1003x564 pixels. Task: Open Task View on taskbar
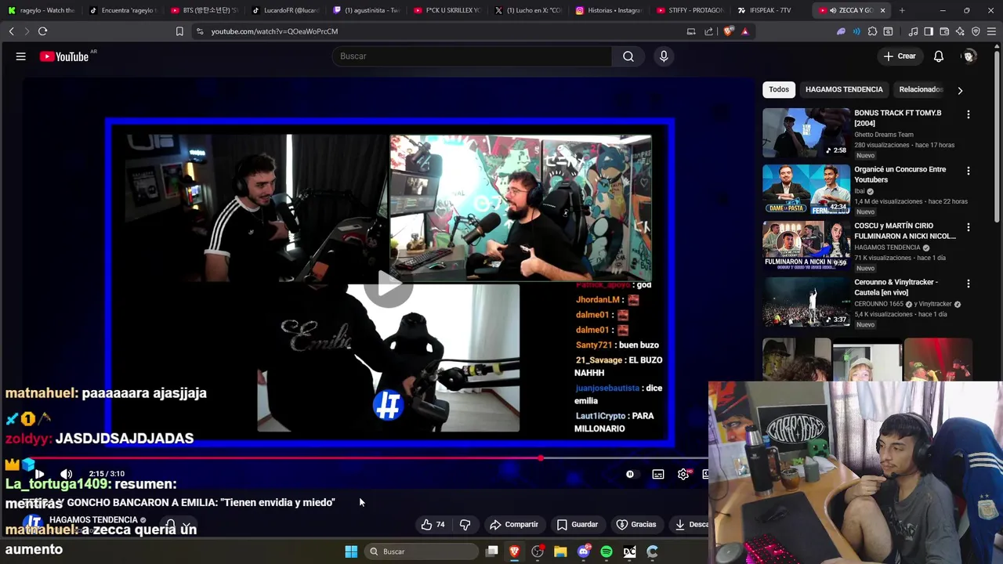coord(492,551)
